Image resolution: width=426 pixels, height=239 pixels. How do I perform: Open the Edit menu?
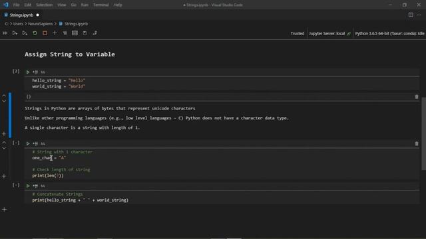[27, 5]
